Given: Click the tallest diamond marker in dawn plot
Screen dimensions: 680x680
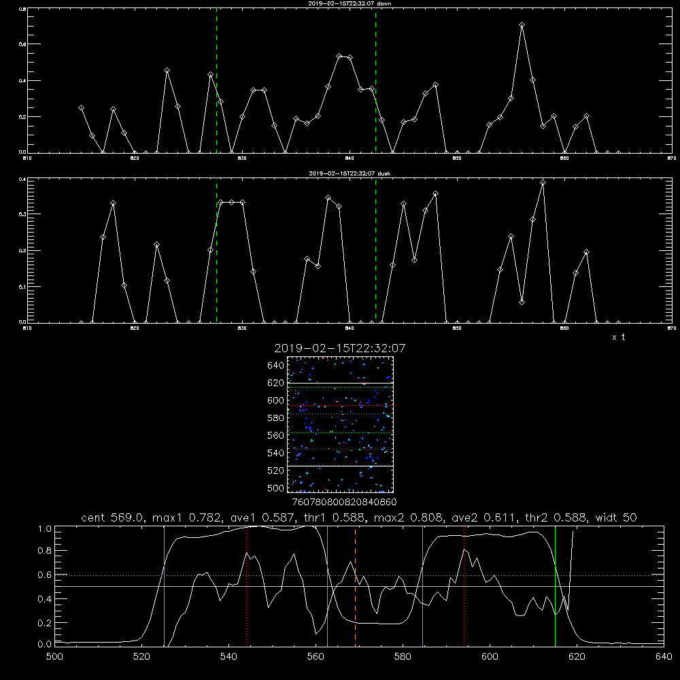Looking at the screenshot, I should 522,25.
